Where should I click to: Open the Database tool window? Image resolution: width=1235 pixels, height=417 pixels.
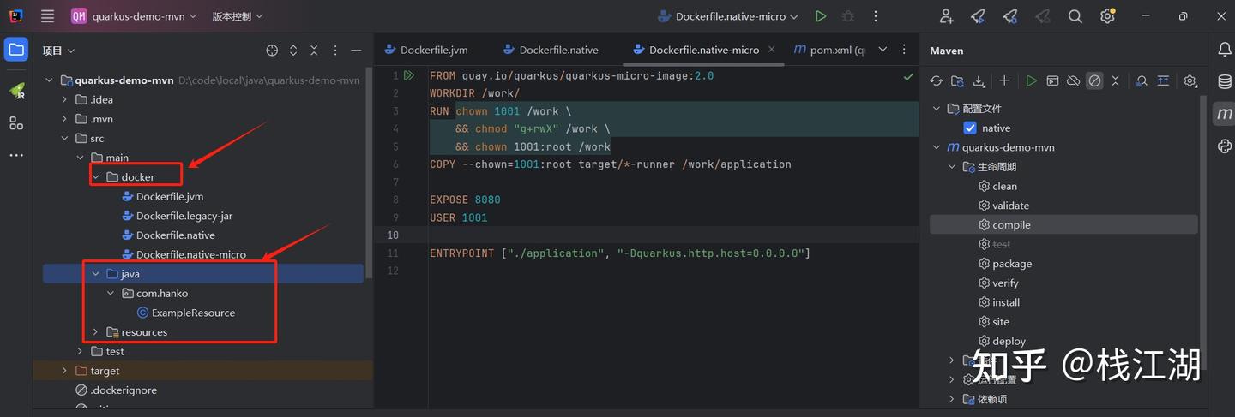tap(1225, 82)
